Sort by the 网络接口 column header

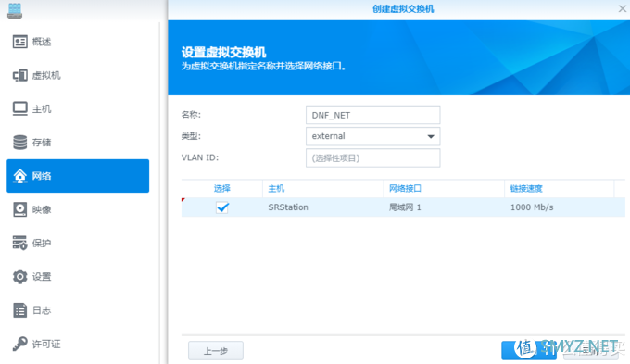pyautogui.click(x=444, y=188)
